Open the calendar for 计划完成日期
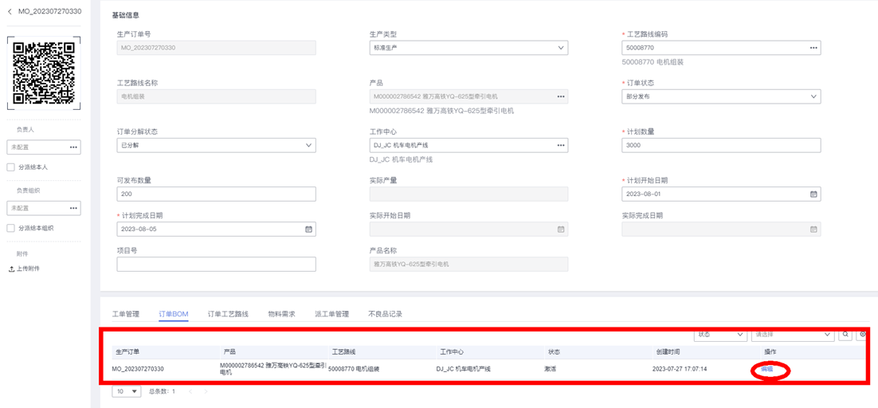Viewport: 878px width, 408px height. pos(308,229)
